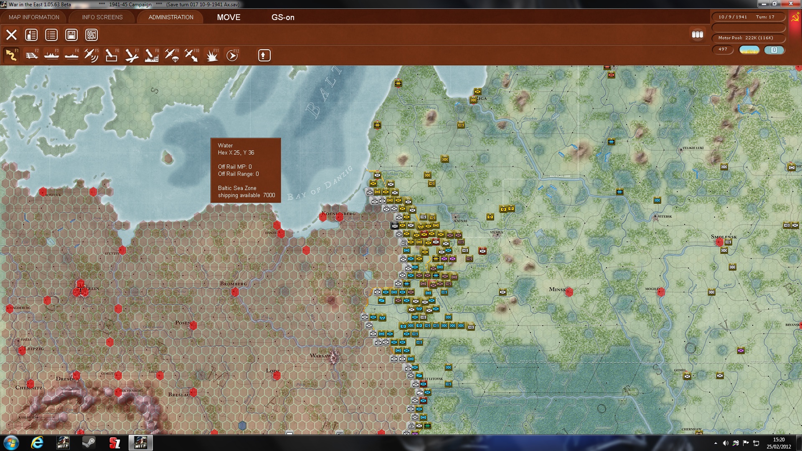The height and width of the screenshot is (451, 802).
Task: Open the red SZ taskbar application
Action: point(114,443)
